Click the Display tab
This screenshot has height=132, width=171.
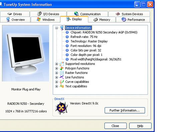pyautogui.click(x=74, y=19)
